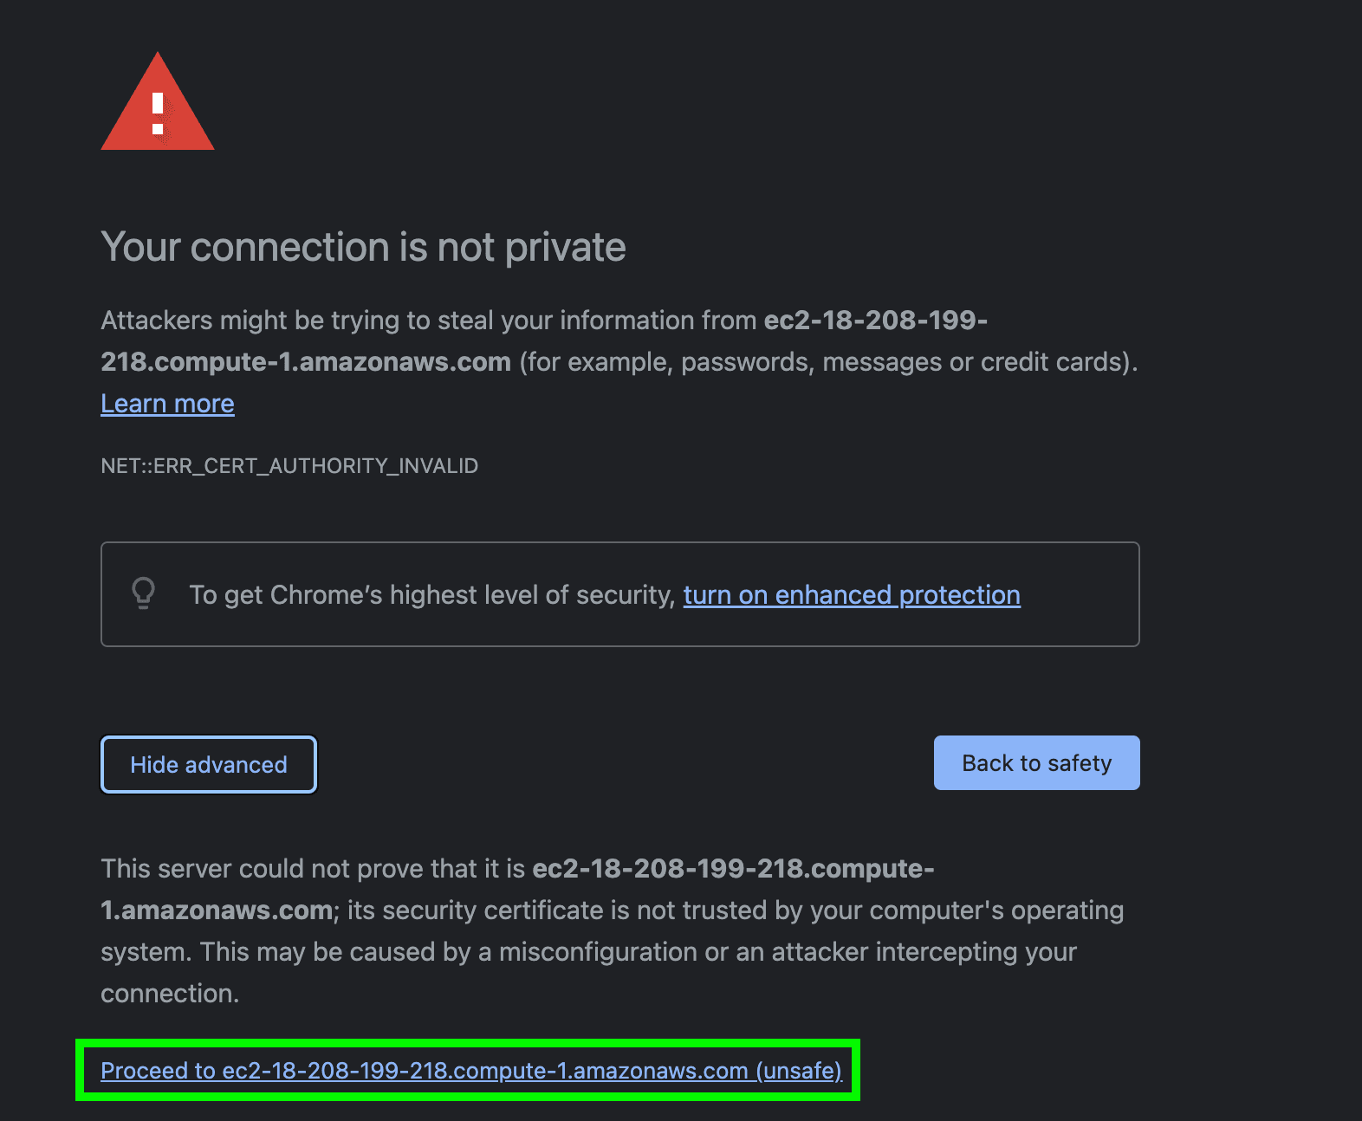
Task: Open the Learn more link
Action: (x=167, y=404)
